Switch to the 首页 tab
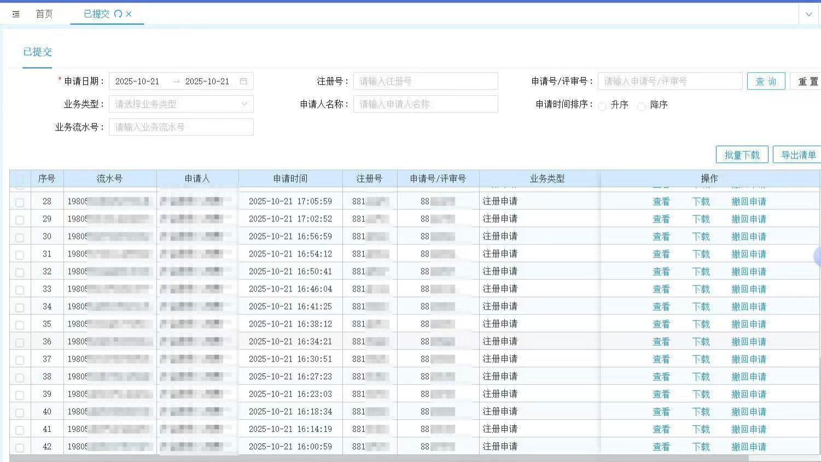This screenshot has height=462, width=821. tap(43, 14)
